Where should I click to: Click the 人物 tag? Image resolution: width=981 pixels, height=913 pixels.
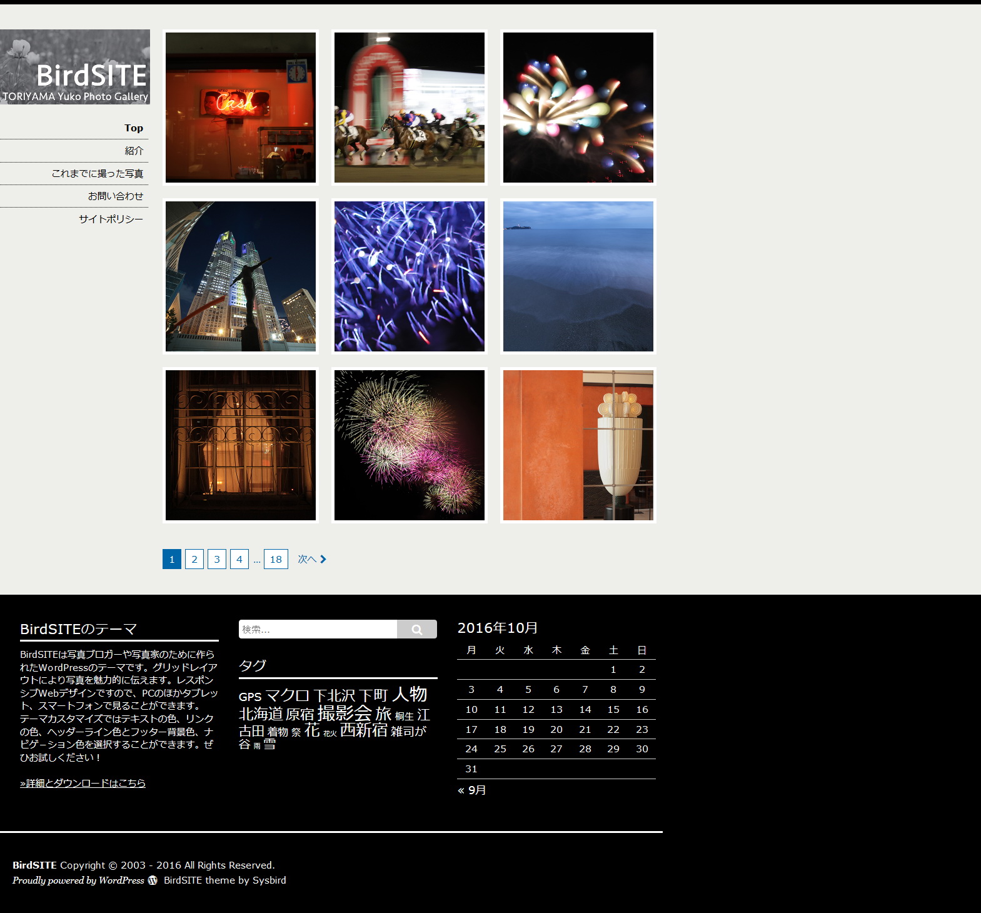point(410,694)
